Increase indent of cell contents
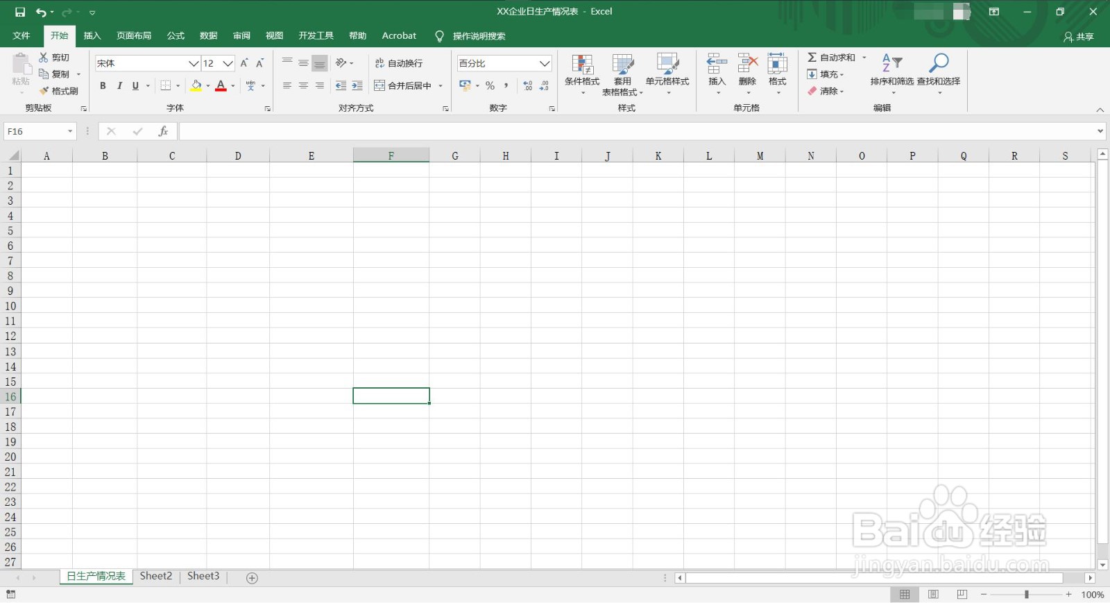Viewport: 1110px width, 603px height. tap(357, 85)
